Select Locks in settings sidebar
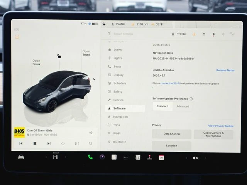The width and height of the screenshot is (247, 185). pos(117,50)
